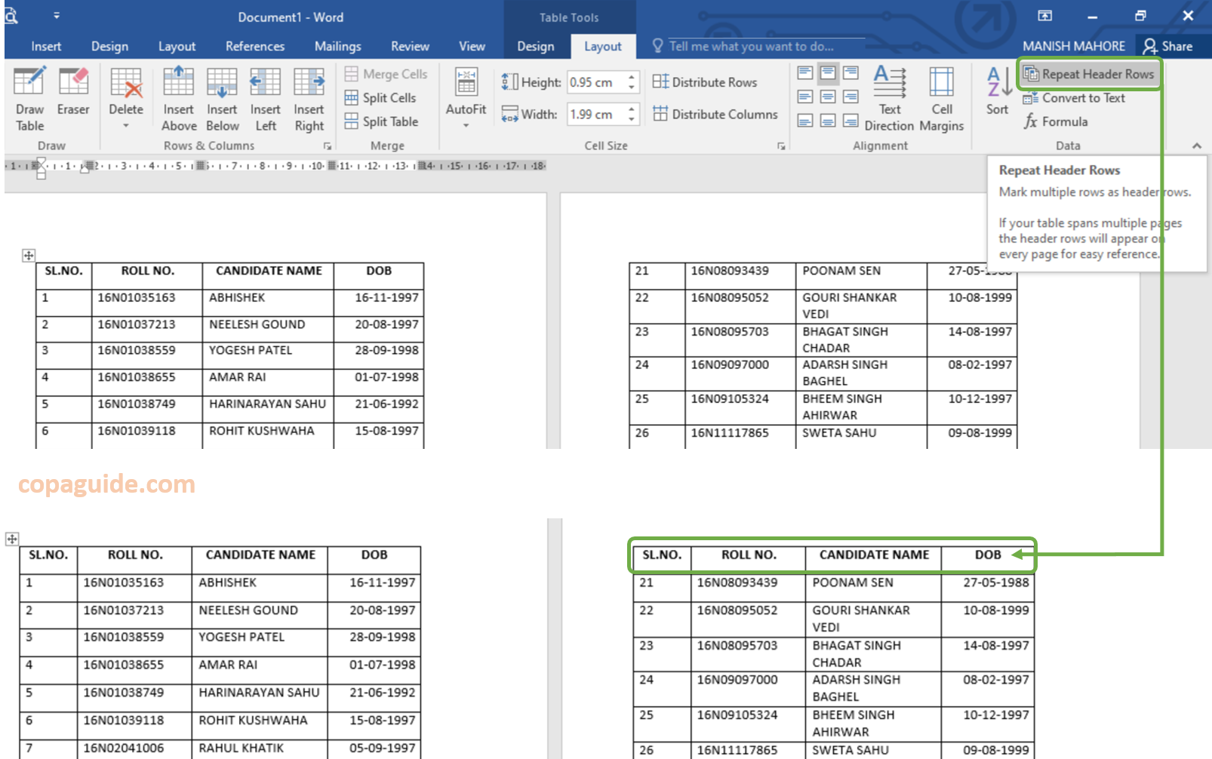
Task: Select center alignment in the Alignment group
Action: pos(828,96)
